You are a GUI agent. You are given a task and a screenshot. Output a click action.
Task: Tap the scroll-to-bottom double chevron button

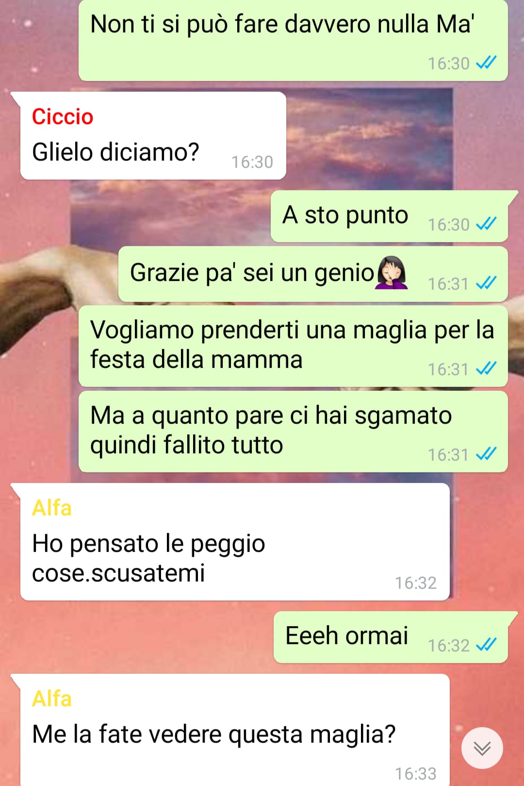point(482,748)
